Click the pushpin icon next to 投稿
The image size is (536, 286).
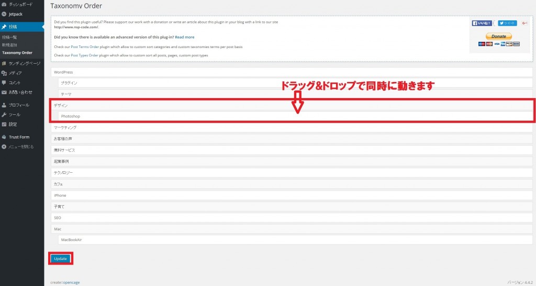[x=4, y=27]
